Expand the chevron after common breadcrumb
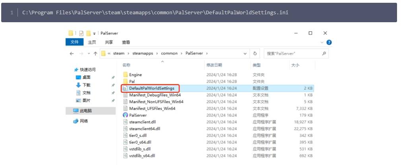401x165 pixels. coord(182,54)
